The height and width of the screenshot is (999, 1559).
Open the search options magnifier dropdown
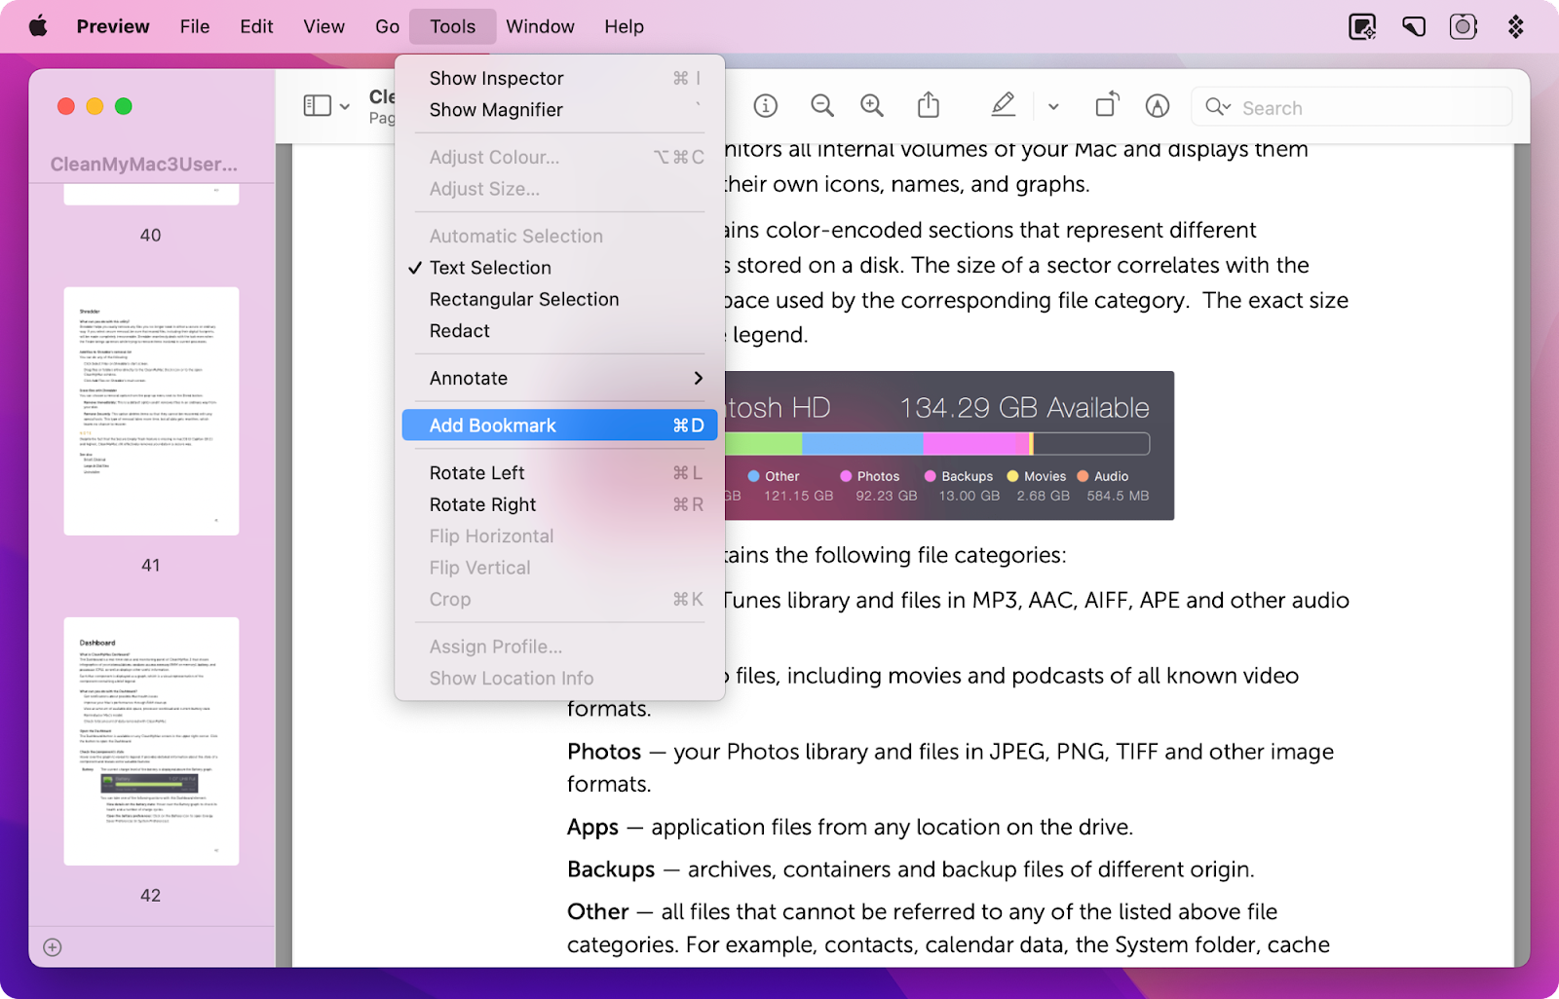coord(1218,107)
